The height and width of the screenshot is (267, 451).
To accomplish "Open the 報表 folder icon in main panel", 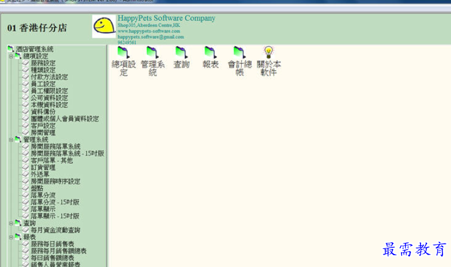I will pyautogui.click(x=210, y=52).
